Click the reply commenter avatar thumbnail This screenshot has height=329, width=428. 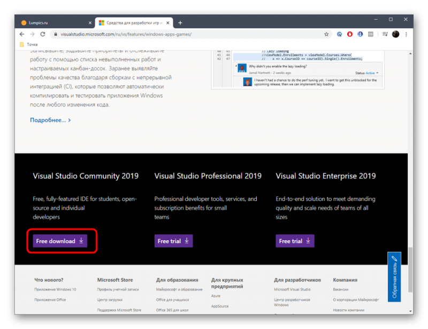[x=248, y=82]
